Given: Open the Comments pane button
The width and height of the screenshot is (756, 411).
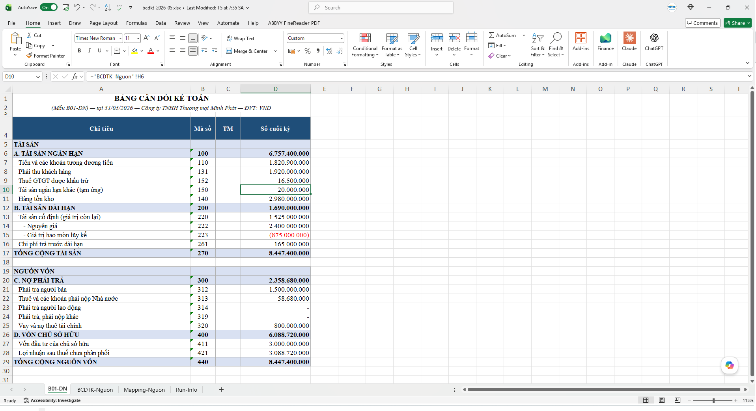Looking at the screenshot, I should 703,23.
